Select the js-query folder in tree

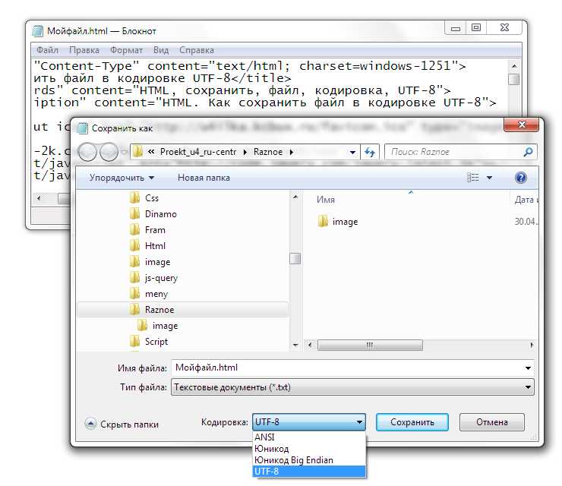pyautogui.click(x=161, y=278)
